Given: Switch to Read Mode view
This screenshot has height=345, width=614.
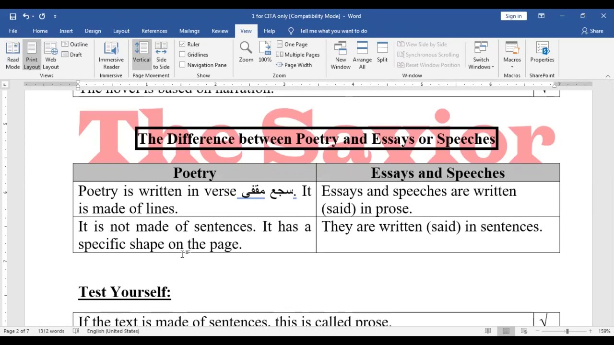Looking at the screenshot, I should (13, 56).
